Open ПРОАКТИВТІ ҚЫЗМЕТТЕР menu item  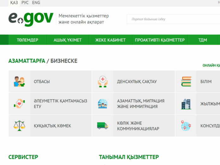pos(160,40)
